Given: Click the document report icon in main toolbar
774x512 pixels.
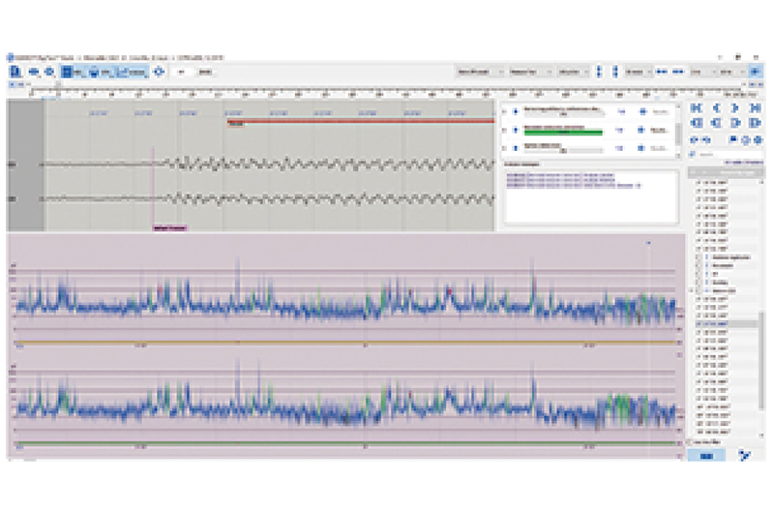Looking at the screenshot, I should click(16, 72).
